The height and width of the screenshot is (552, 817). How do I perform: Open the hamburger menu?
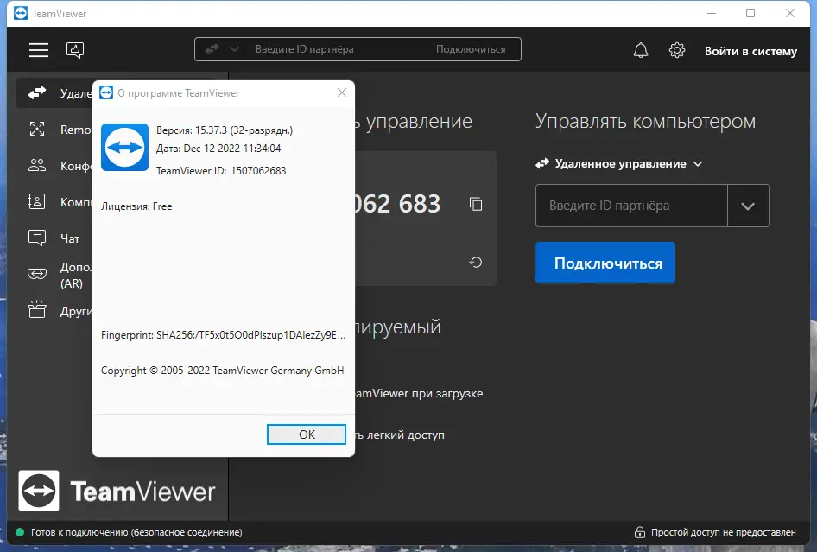[38, 50]
